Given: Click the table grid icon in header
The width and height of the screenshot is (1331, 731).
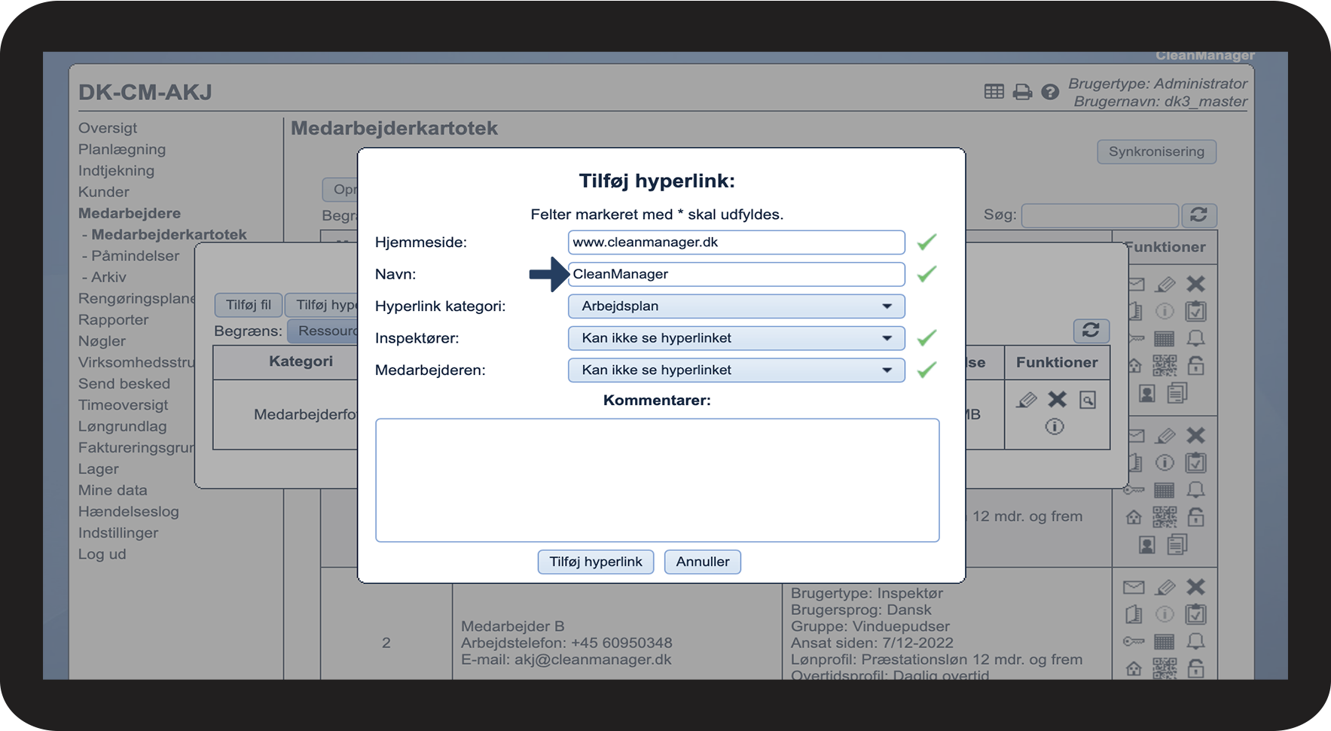Looking at the screenshot, I should tap(994, 91).
